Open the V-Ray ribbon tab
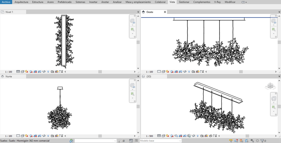 coord(217,2)
